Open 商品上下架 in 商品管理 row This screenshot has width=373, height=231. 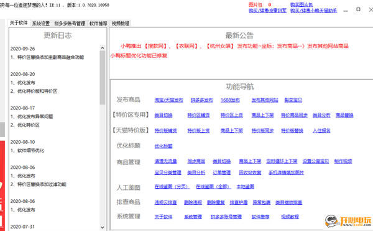tap(250, 161)
